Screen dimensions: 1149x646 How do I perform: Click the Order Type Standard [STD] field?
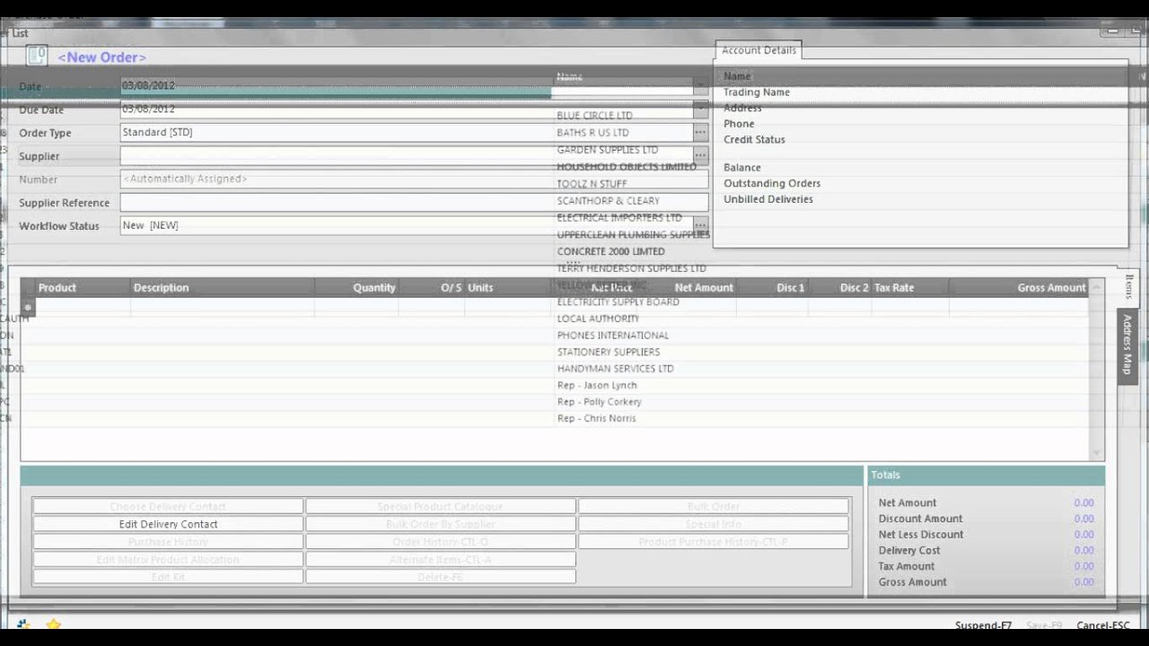click(407, 132)
